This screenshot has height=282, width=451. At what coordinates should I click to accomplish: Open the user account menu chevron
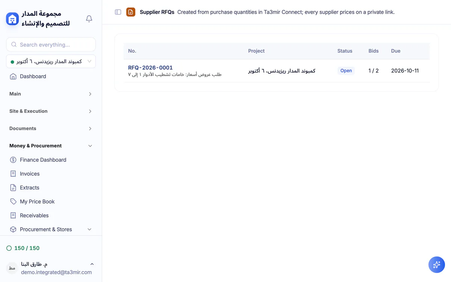[92, 264]
